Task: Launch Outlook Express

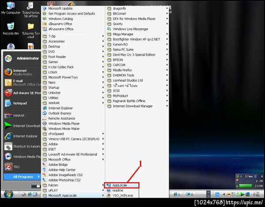Action: (x=73, y=113)
